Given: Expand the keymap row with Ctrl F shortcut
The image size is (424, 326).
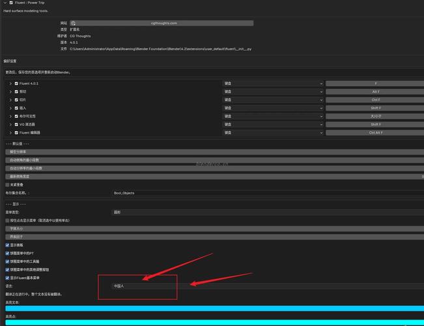Looking at the screenshot, I should tap(10, 100).
